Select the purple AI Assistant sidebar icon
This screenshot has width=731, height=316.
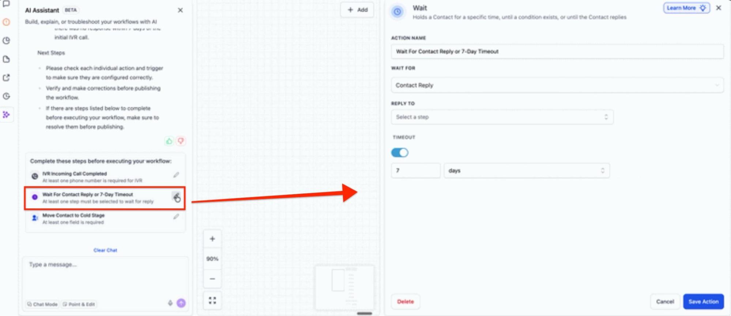pyautogui.click(x=6, y=114)
